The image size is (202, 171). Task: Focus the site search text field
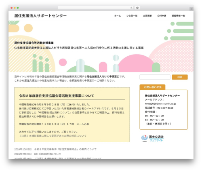click(155, 77)
